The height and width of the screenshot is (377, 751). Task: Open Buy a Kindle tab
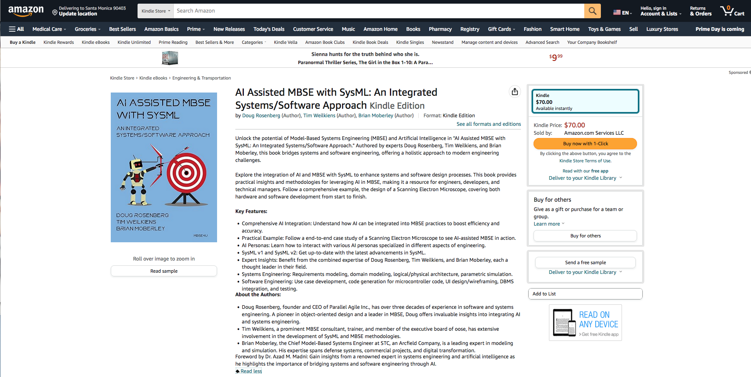click(x=23, y=42)
